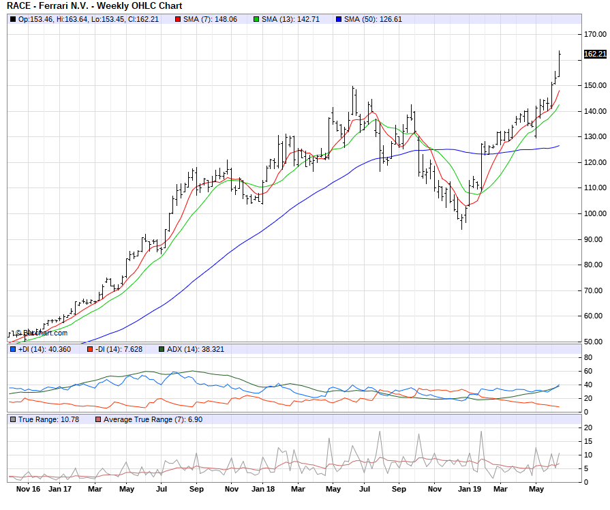Click the 'SMA (7): 148.06' label

(210, 19)
